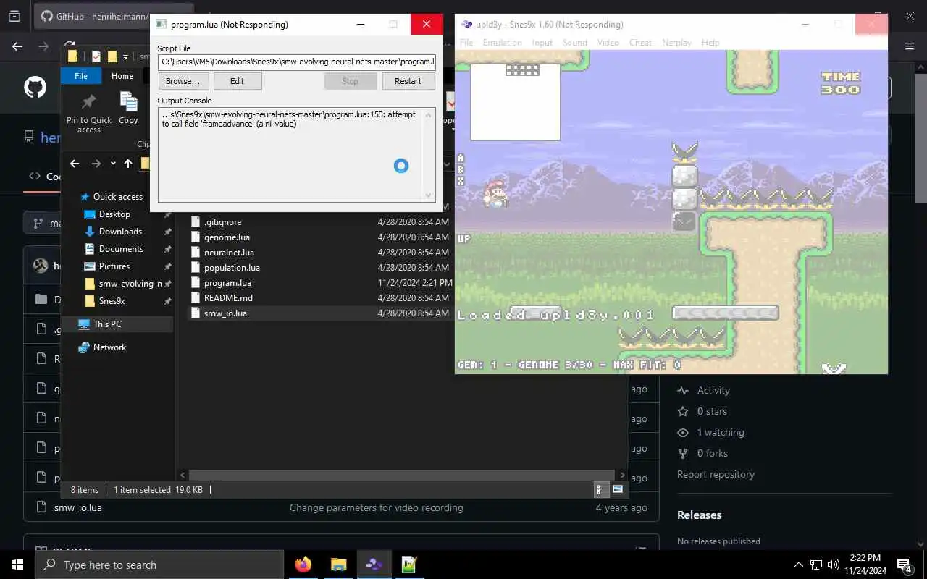
Task: Open the Netplay menu in Snes9x
Action: click(676, 43)
